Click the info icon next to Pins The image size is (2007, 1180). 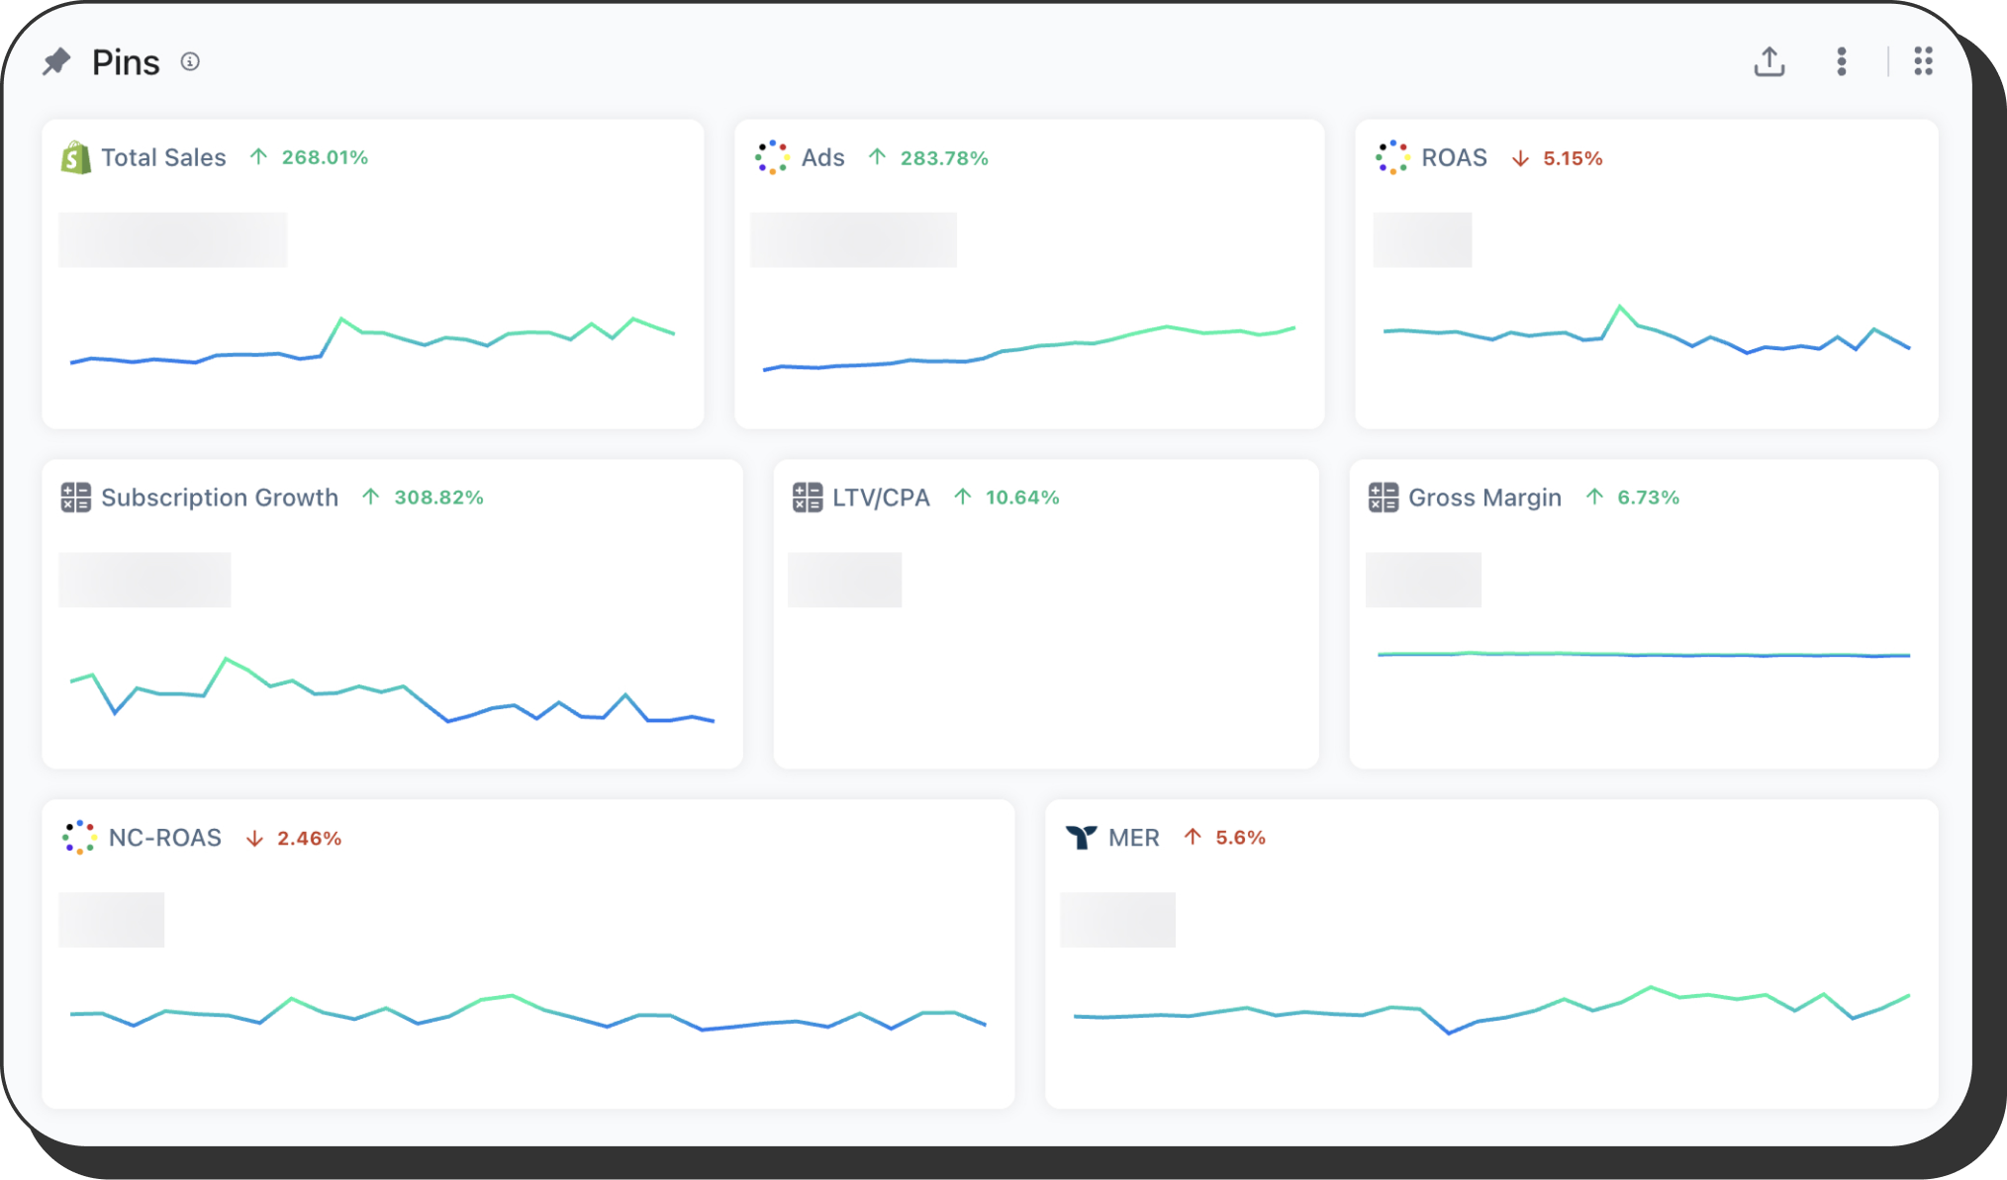click(190, 62)
